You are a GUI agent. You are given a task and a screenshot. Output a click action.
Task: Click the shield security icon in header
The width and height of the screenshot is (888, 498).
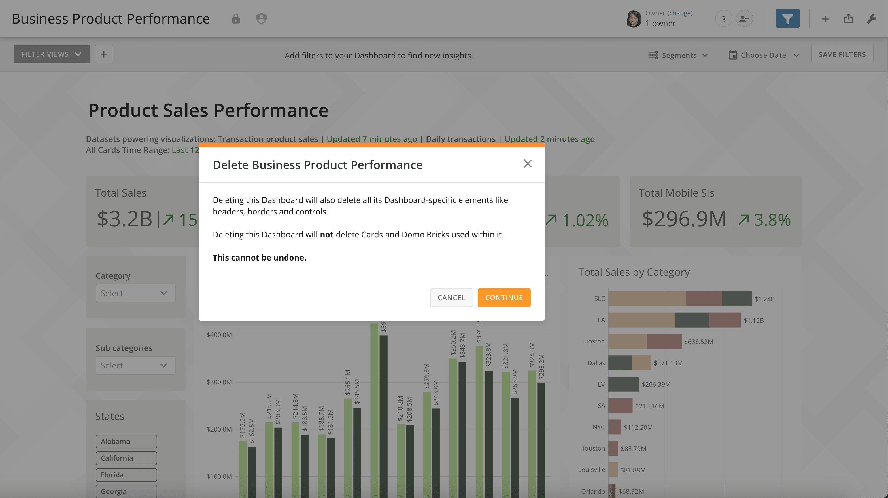point(261,19)
